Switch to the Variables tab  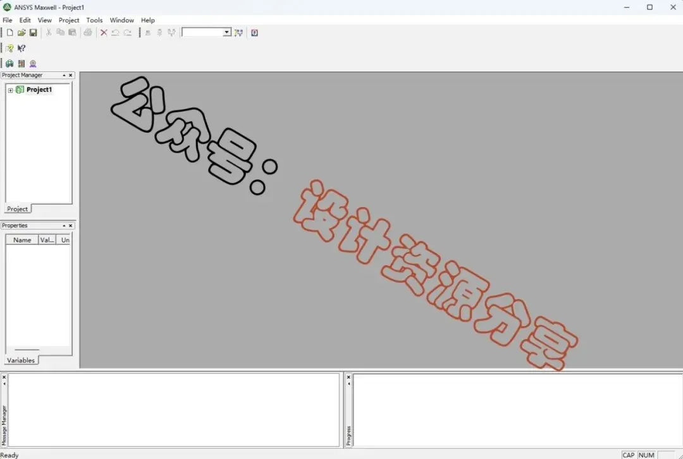(x=20, y=361)
